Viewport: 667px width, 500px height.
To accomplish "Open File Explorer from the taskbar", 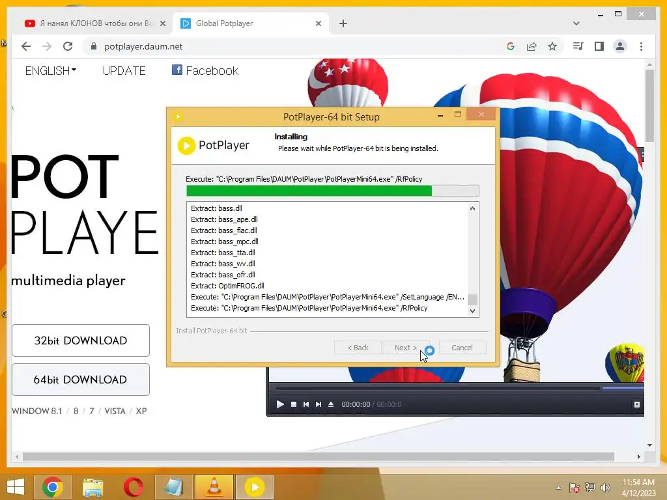I will [x=93, y=487].
